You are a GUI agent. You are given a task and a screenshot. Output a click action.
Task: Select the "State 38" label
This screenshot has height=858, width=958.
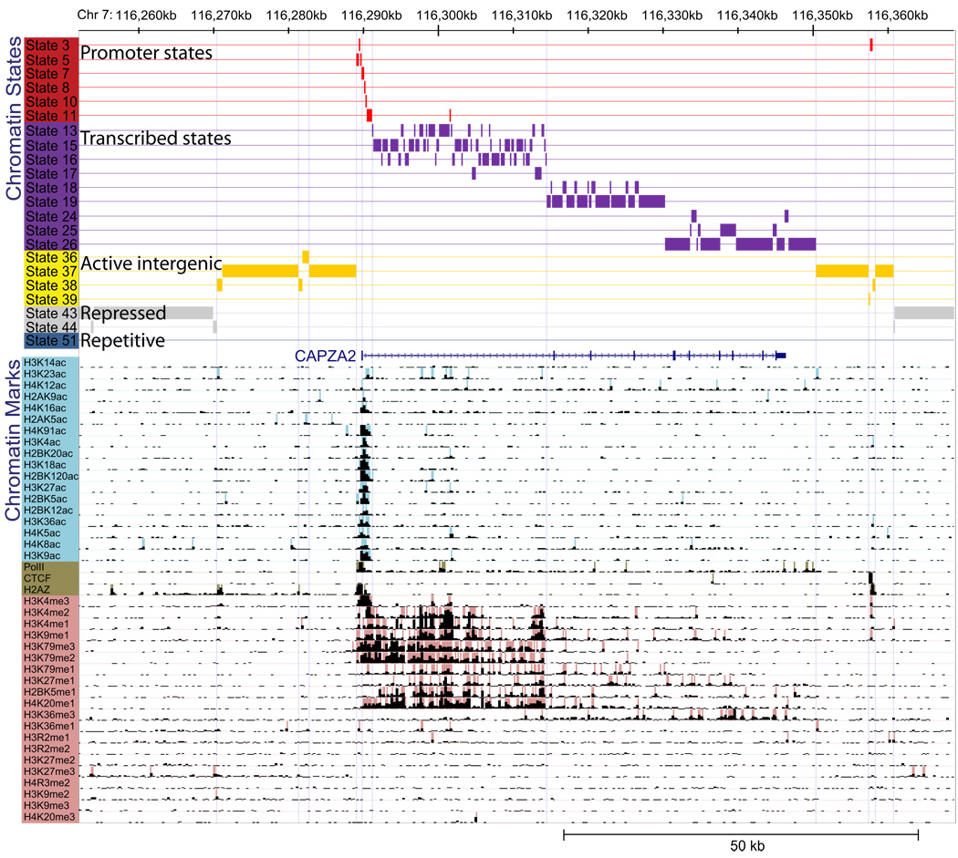click(51, 285)
